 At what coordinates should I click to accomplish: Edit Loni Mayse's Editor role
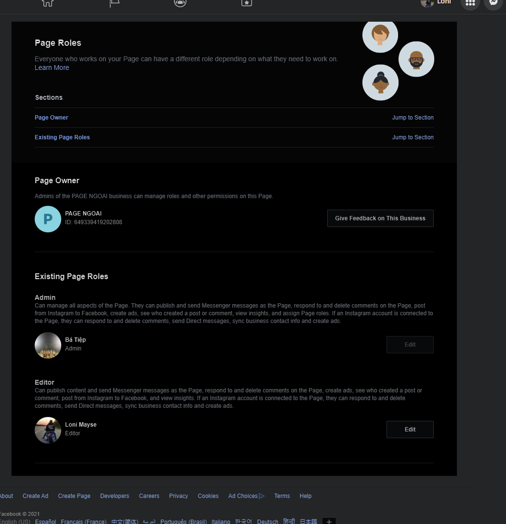click(410, 430)
